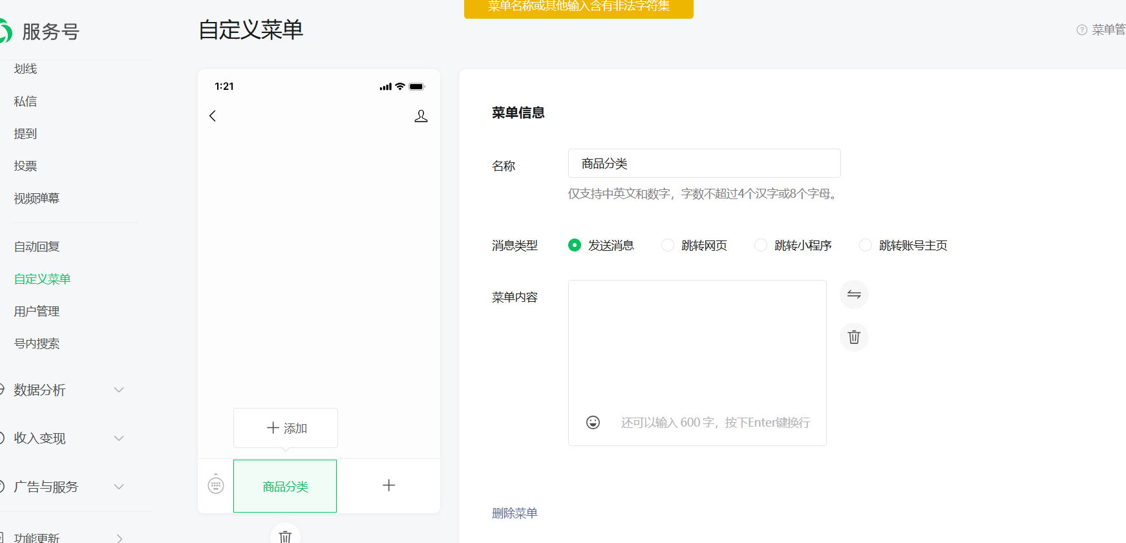Open 视频弹幕 in the sidebar

pos(37,198)
